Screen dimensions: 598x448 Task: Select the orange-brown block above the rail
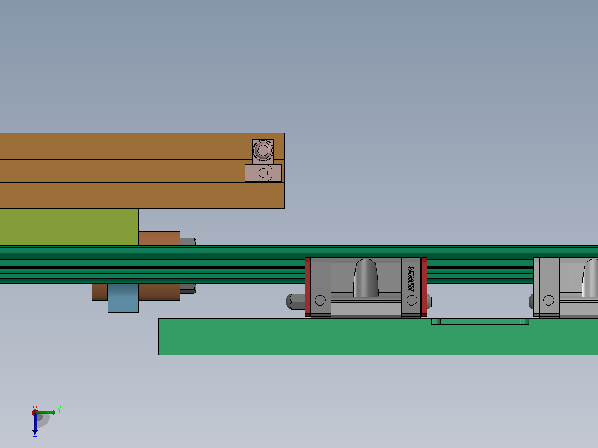click(x=159, y=238)
